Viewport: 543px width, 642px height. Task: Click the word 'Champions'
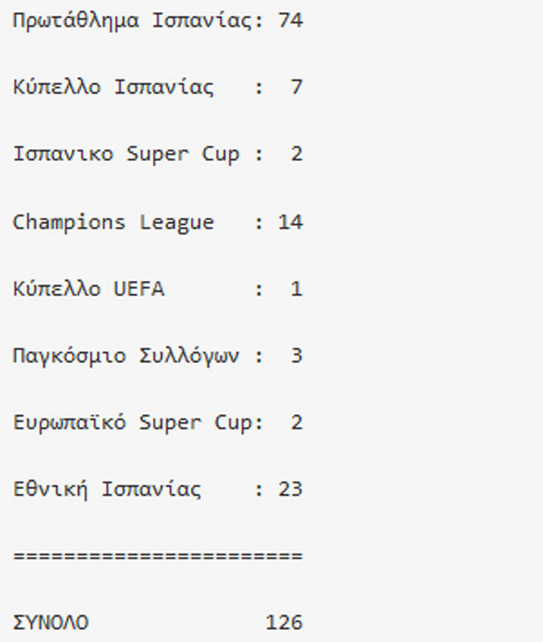coord(69,222)
